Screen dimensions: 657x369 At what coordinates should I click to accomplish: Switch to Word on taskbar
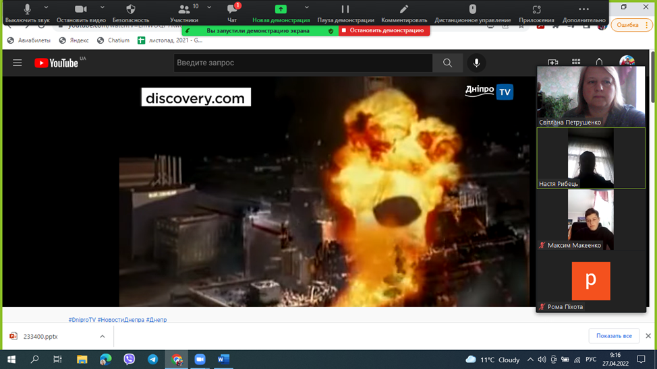click(x=223, y=360)
